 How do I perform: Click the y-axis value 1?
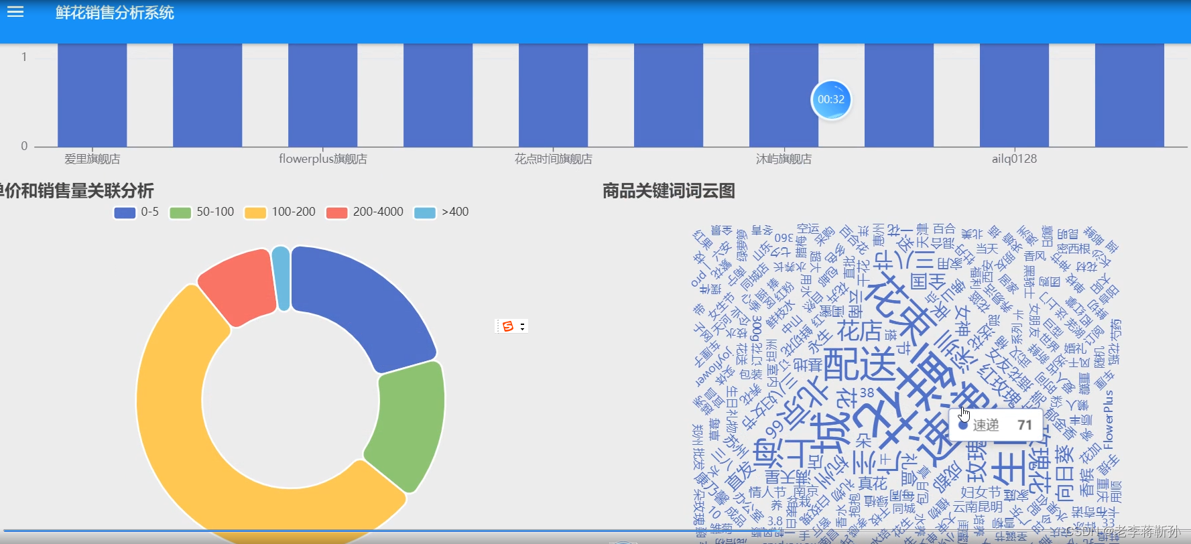click(x=24, y=58)
